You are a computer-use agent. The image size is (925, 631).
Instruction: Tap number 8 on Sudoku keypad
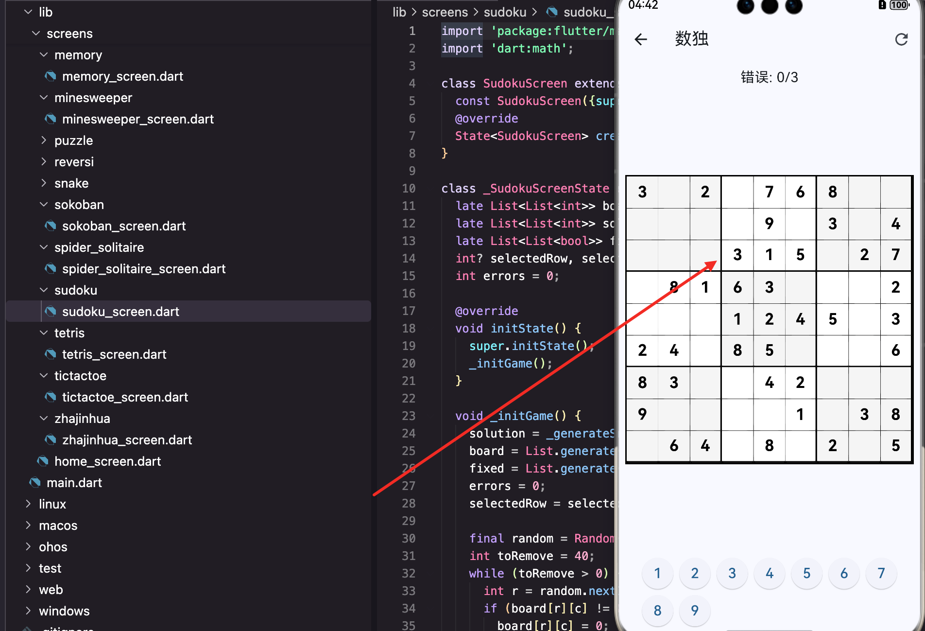click(657, 611)
